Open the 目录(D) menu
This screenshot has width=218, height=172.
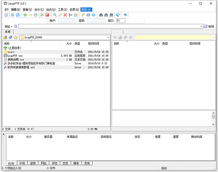tap(74, 9)
